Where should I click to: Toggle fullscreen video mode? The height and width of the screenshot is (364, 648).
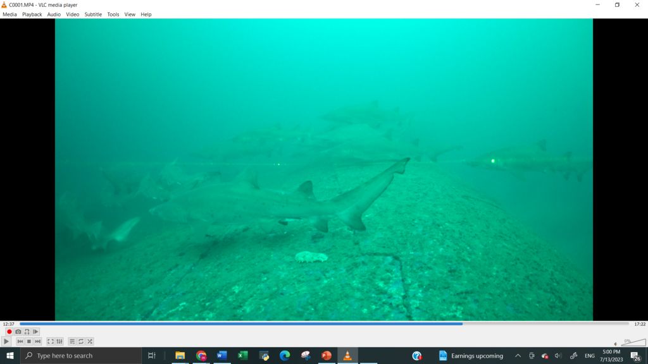pos(51,341)
